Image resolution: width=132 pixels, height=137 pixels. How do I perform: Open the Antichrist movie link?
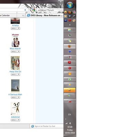15,117
